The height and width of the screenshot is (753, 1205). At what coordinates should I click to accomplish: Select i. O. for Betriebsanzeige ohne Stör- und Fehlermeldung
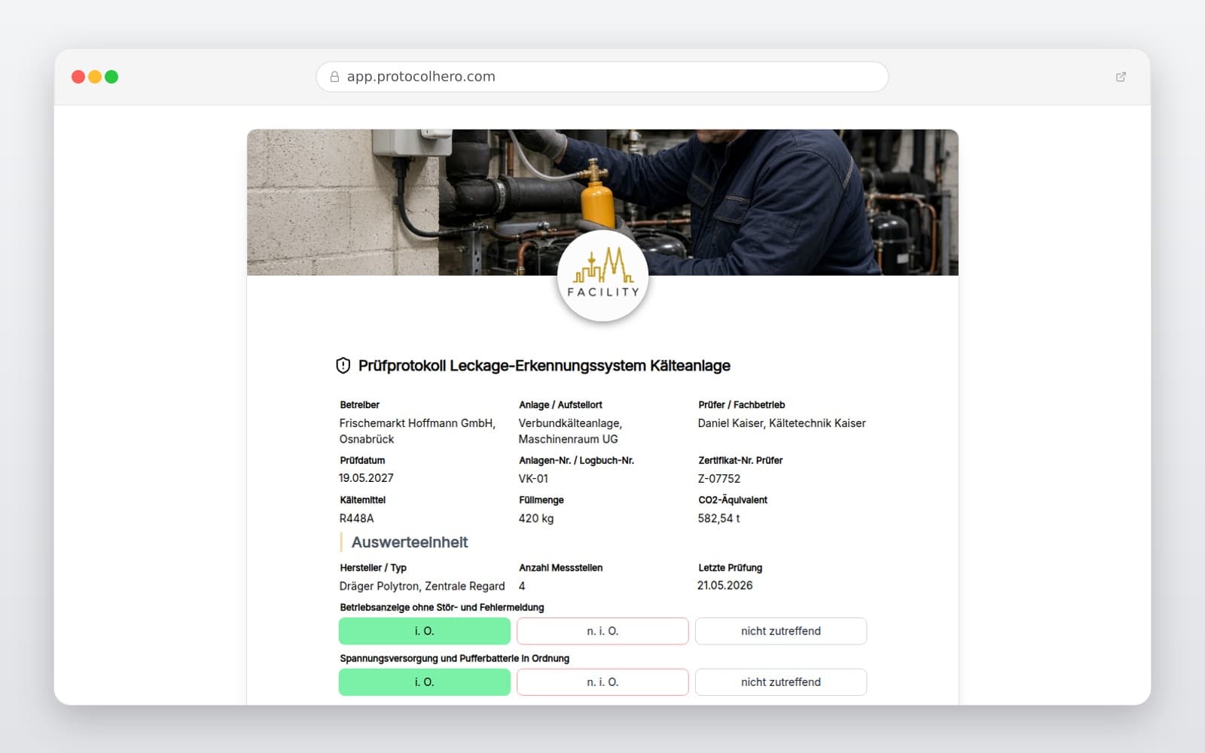click(x=425, y=631)
